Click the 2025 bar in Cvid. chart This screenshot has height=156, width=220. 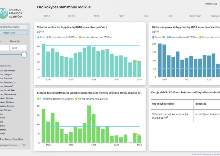(x=139, y=69)
